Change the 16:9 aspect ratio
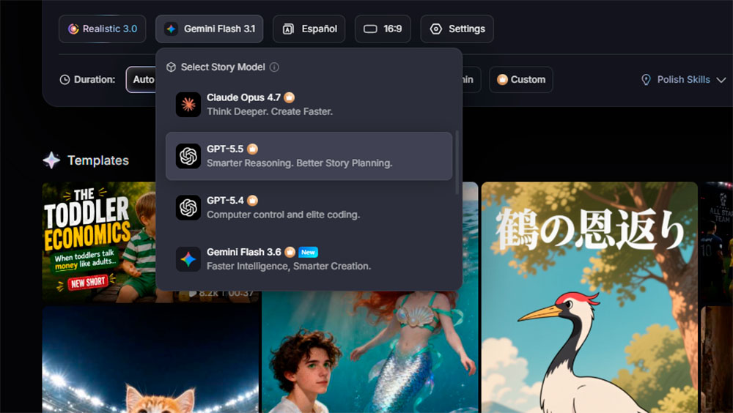733x413 pixels. [383, 29]
